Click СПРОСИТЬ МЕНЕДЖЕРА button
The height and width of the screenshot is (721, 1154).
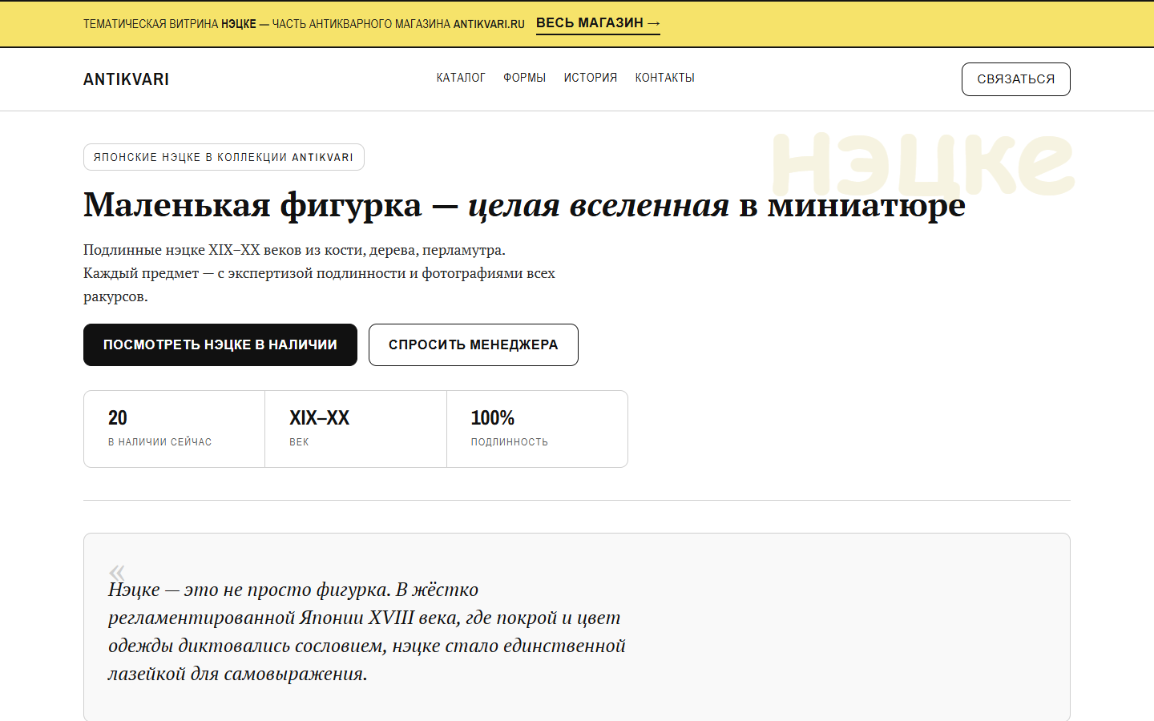(474, 344)
